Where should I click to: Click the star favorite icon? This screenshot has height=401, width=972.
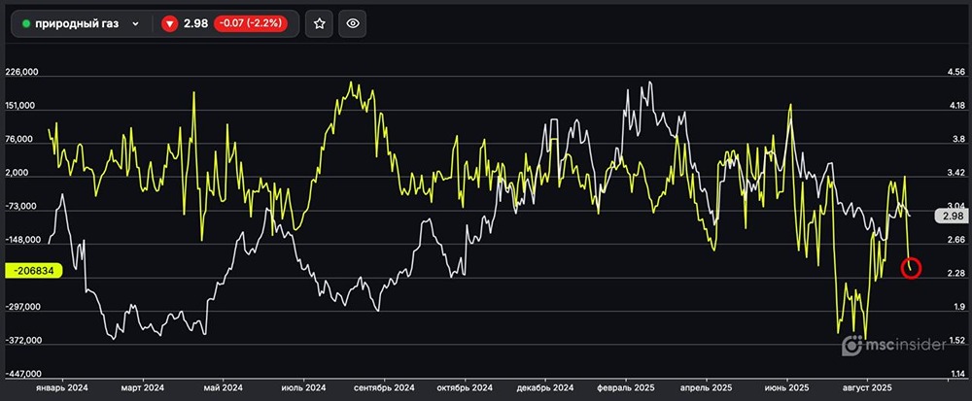(319, 23)
